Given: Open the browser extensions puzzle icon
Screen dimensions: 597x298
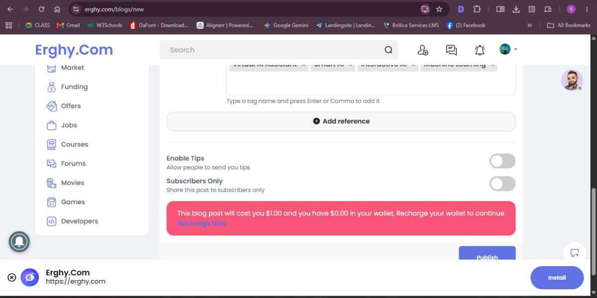Looking at the screenshot, I should coord(477,9).
